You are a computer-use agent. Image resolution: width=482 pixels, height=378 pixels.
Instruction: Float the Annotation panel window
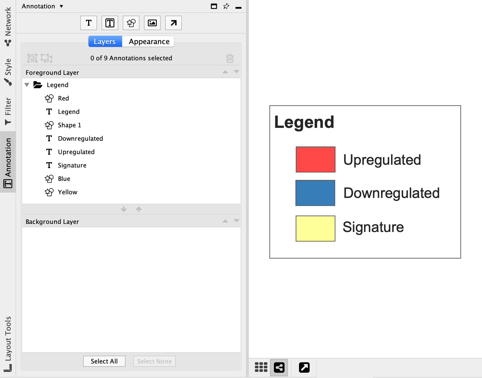tap(214, 6)
